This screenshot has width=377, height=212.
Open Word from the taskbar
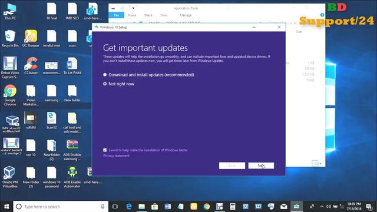(x=167, y=207)
